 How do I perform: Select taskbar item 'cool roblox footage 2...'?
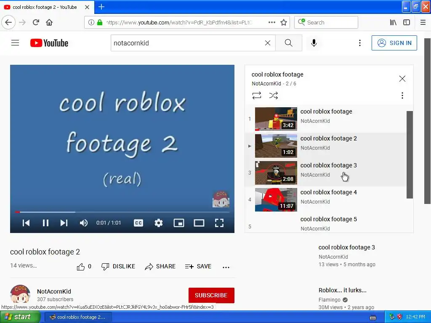[78, 317]
